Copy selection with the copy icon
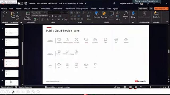The image size is (170, 95). coord(17,16)
